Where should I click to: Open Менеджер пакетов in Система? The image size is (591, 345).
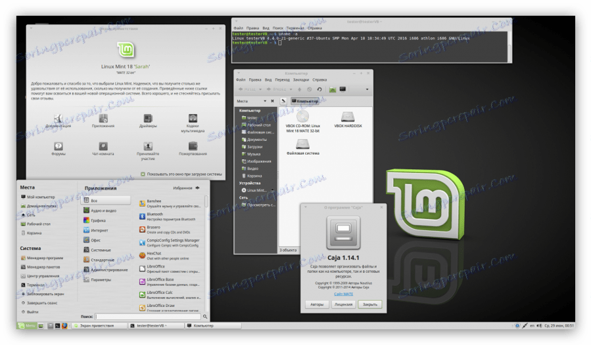tap(40, 267)
